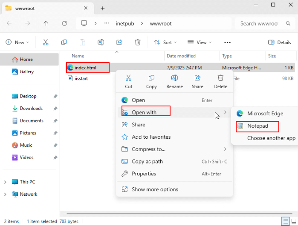Choose Open in the context menu

point(174,100)
